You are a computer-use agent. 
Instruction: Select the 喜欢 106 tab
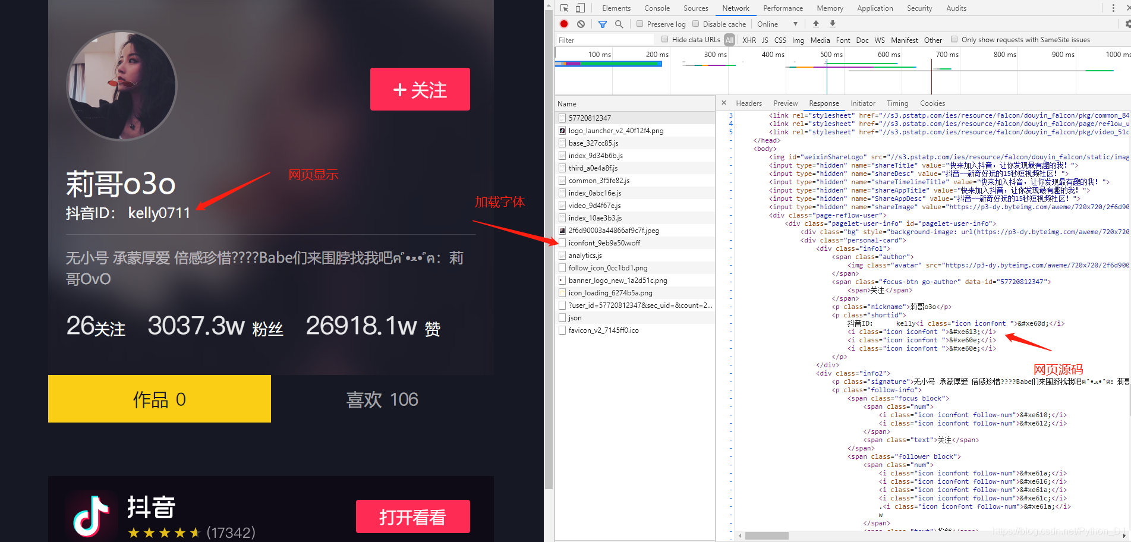pyautogui.click(x=382, y=399)
